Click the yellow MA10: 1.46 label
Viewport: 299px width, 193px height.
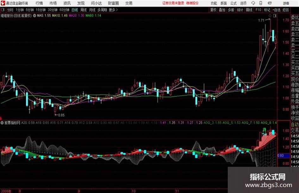click(x=60, y=16)
